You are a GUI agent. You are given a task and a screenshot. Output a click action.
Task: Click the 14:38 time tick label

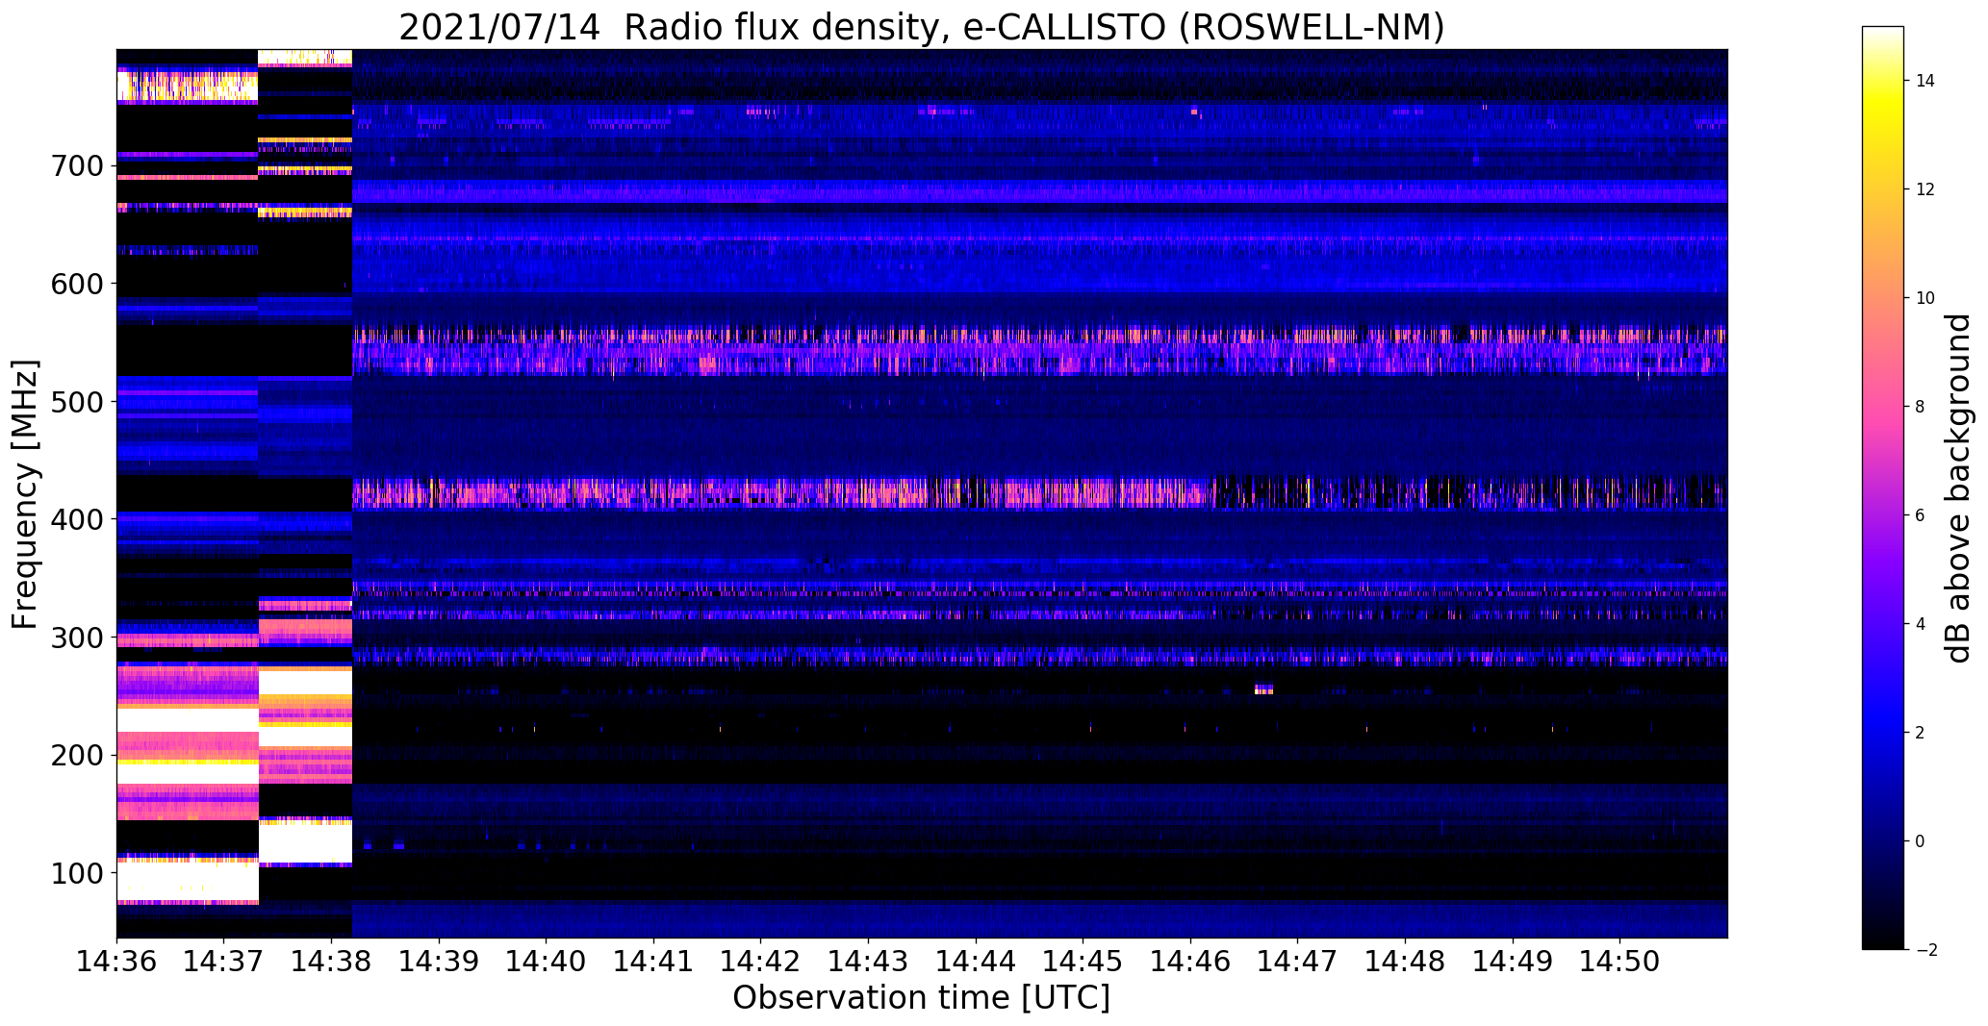tap(332, 961)
